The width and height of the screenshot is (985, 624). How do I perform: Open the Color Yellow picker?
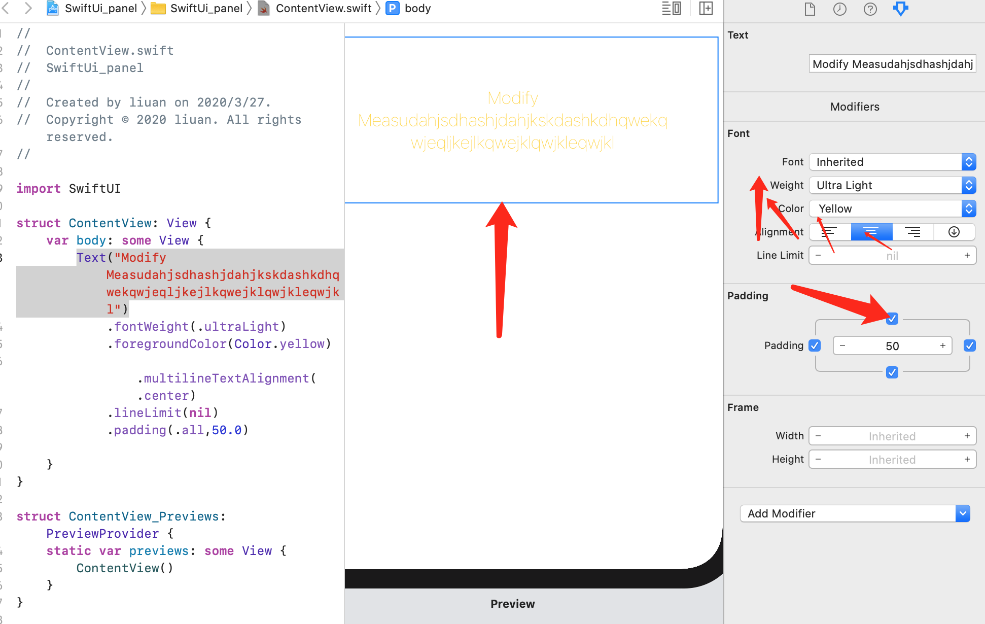pyautogui.click(x=892, y=209)
